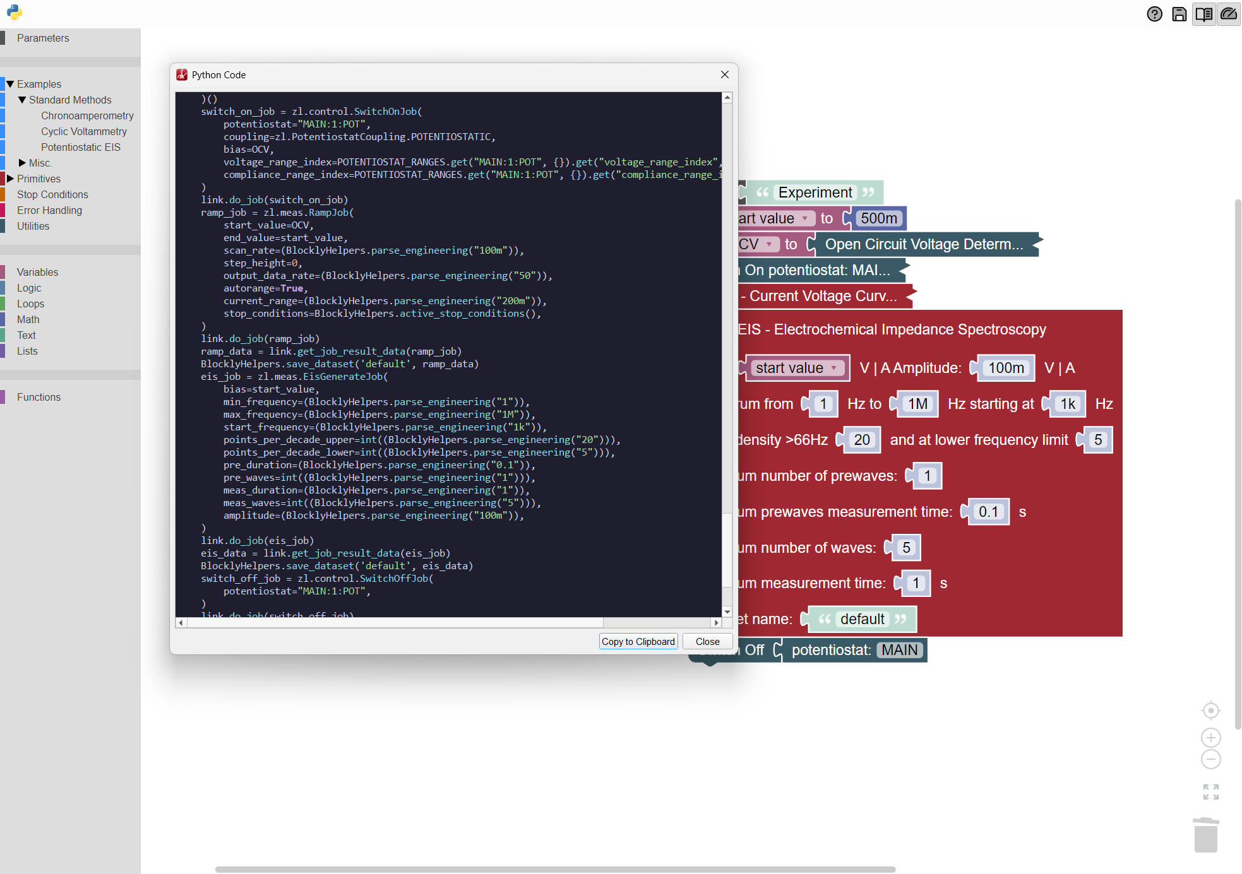Click the edit script icon at top right
1242x874 pixels.
pos(1228,14)
